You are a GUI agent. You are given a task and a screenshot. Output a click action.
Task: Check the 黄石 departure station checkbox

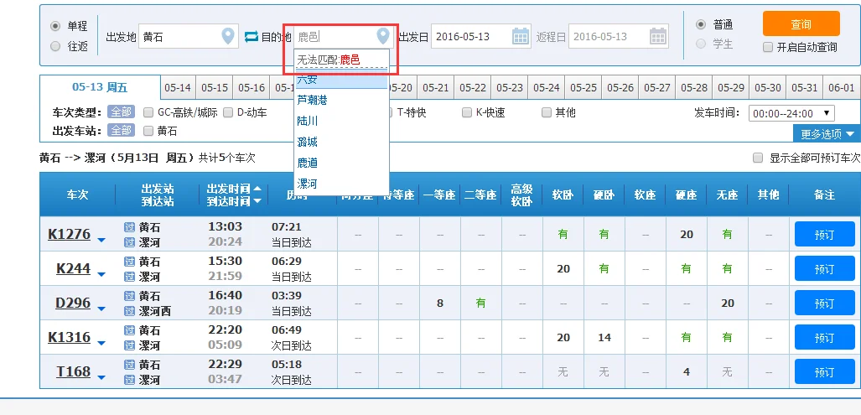point(148,131)
